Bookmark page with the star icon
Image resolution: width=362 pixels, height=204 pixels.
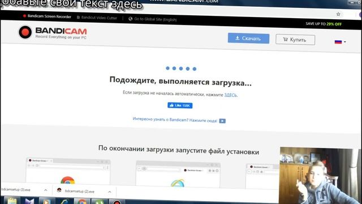338,14
